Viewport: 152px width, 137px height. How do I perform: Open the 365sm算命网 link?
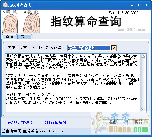55,123
